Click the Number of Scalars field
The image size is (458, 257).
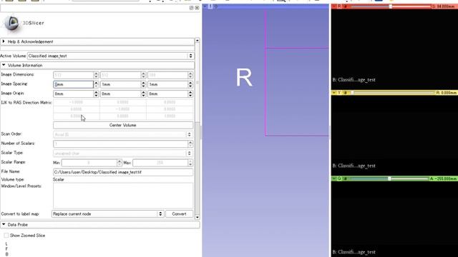(x=121, y=144)
